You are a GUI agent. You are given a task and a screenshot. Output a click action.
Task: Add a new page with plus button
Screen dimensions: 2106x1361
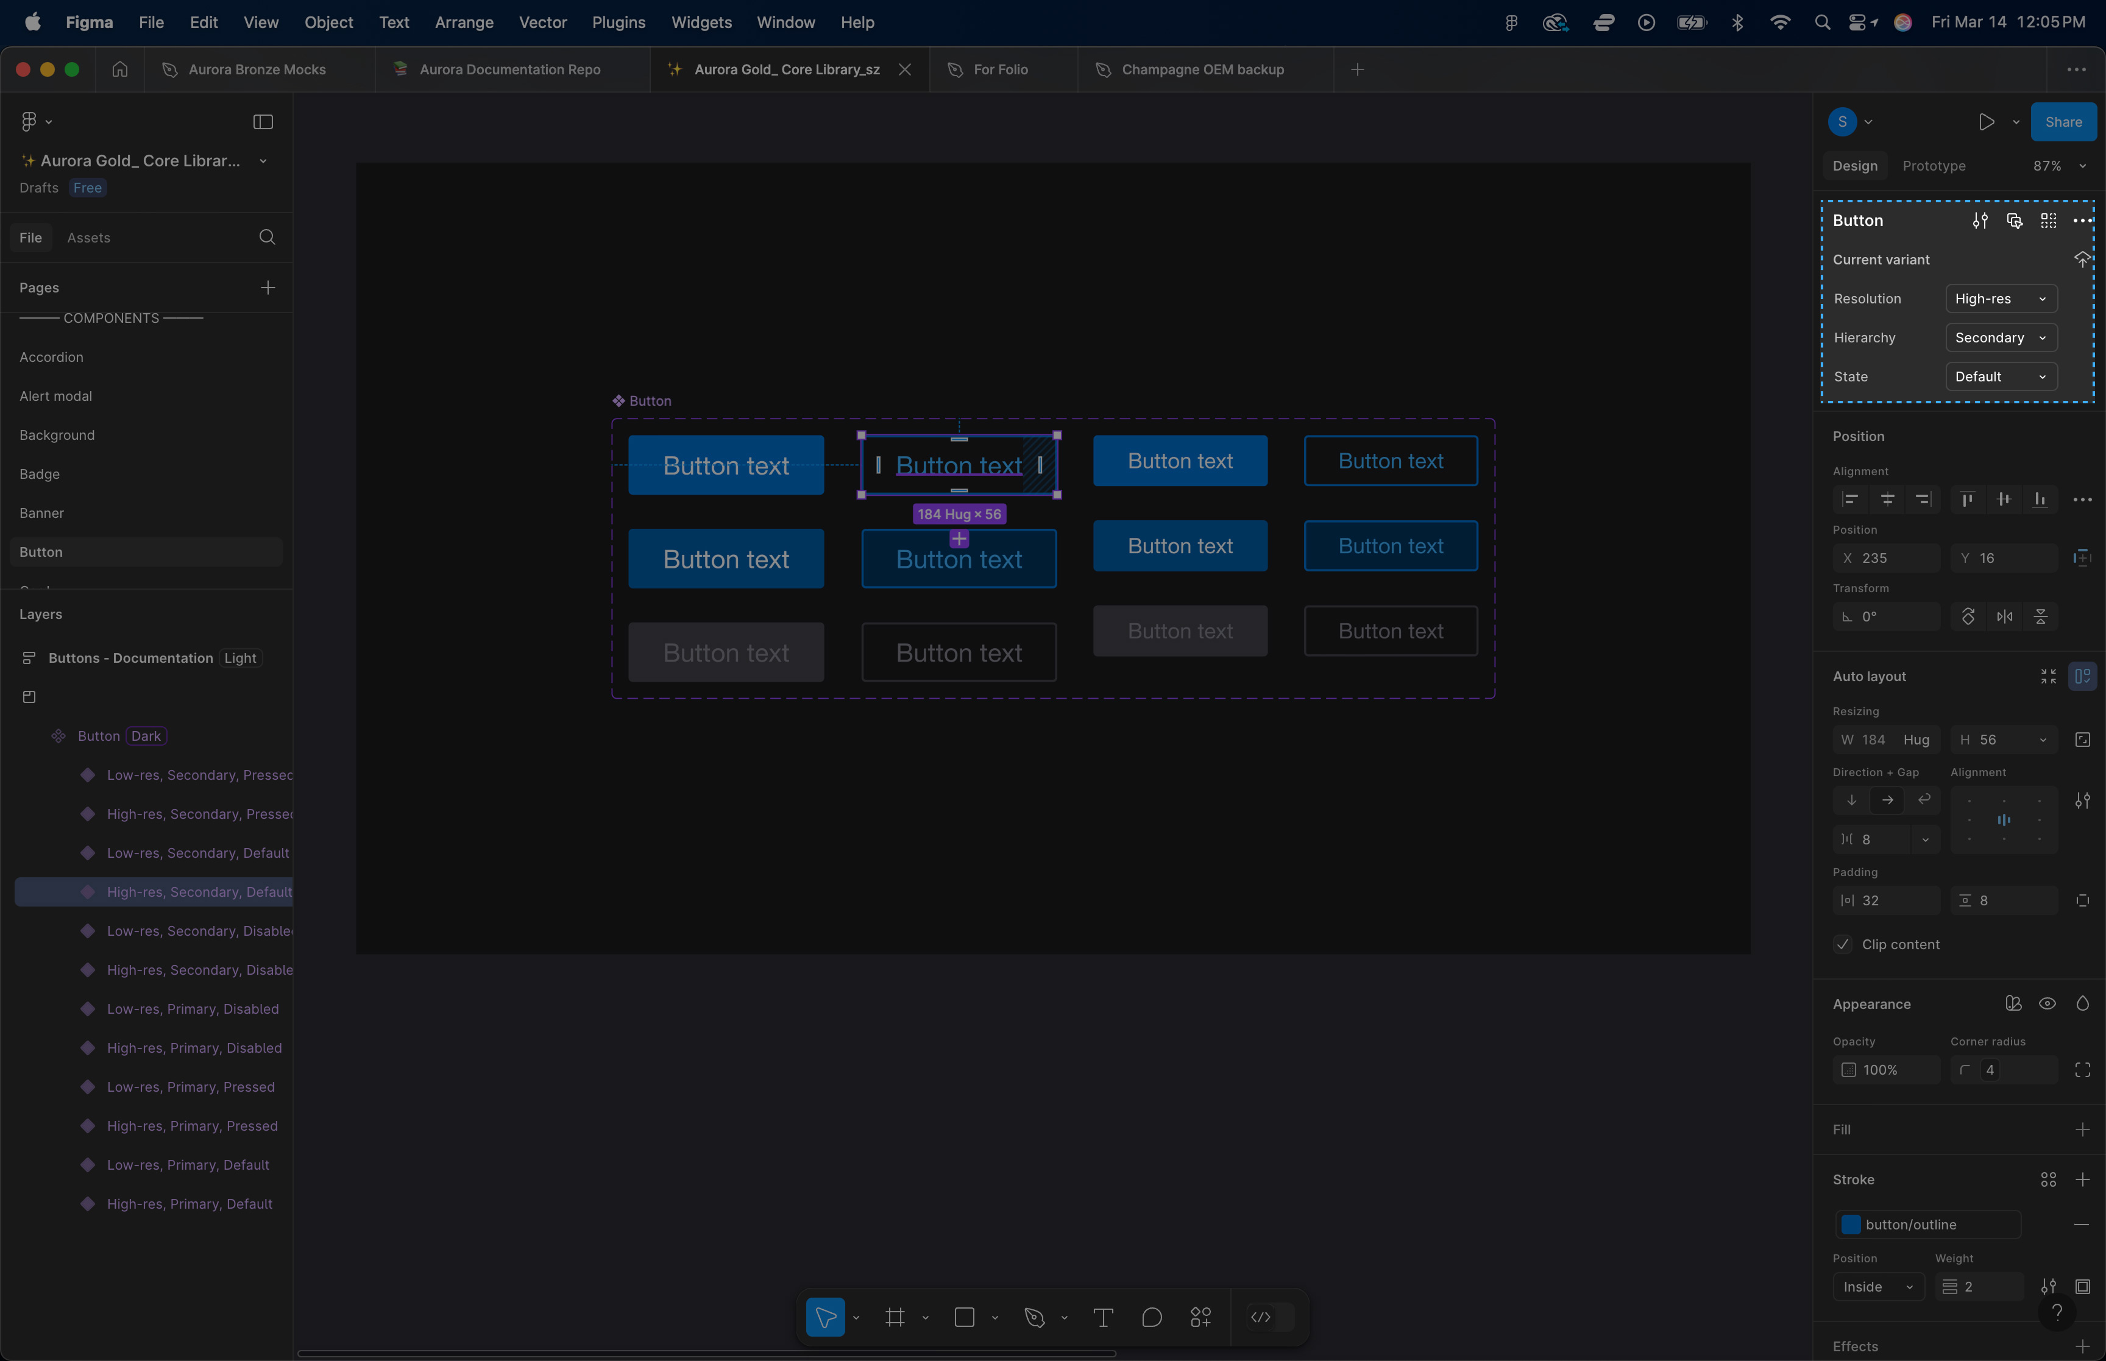pyautogui.click(x=268, y=287)
